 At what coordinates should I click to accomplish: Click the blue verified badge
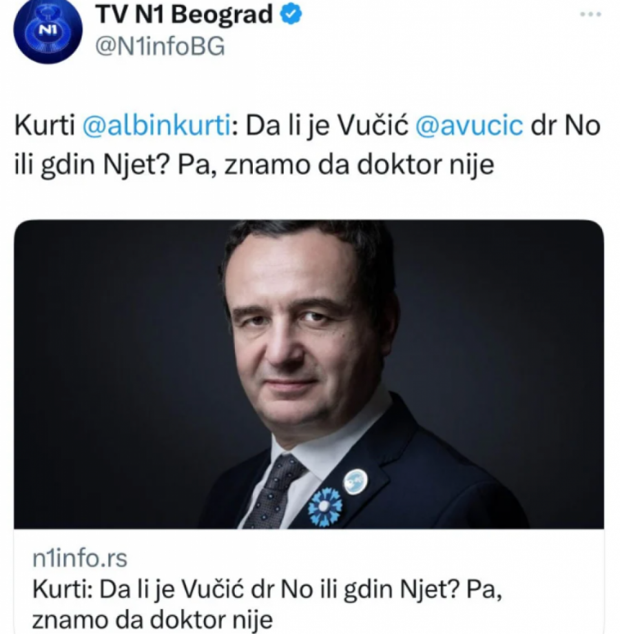pos(291,15)
